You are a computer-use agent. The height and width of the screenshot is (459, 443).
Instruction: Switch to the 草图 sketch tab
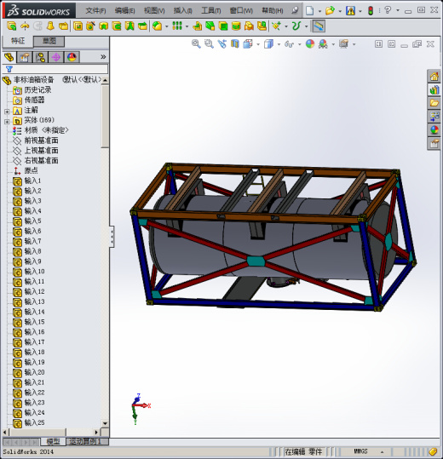49,41
